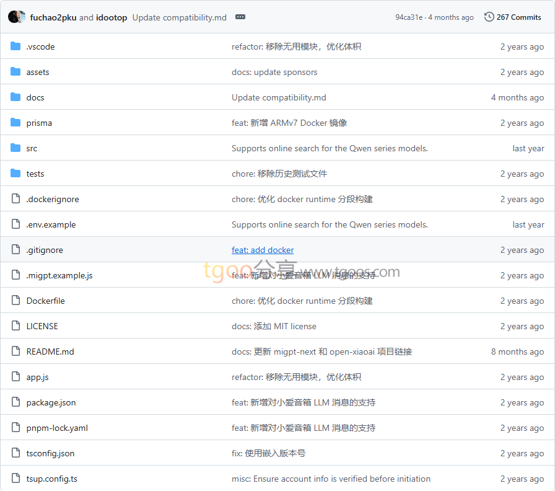This screenshot has width=555, height=491.
Task: Click the fuchao2pku avatar image
Action: (14, 17)
